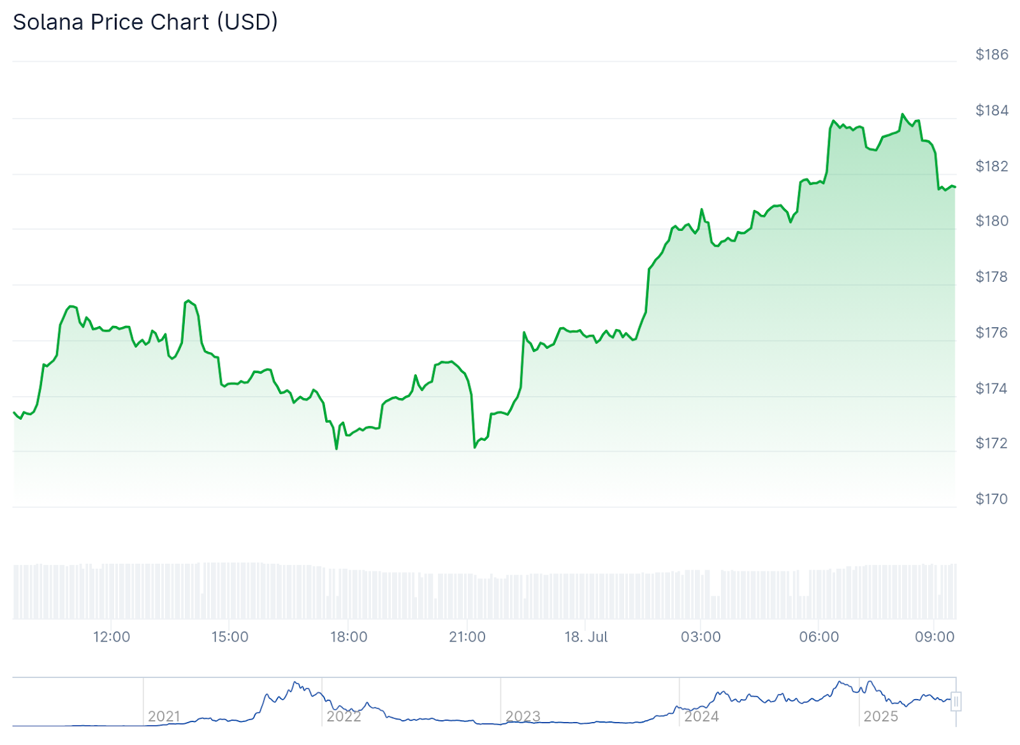Click the $186 price axis label
This screenshot has height=745, width=1020.
(992, 54)
